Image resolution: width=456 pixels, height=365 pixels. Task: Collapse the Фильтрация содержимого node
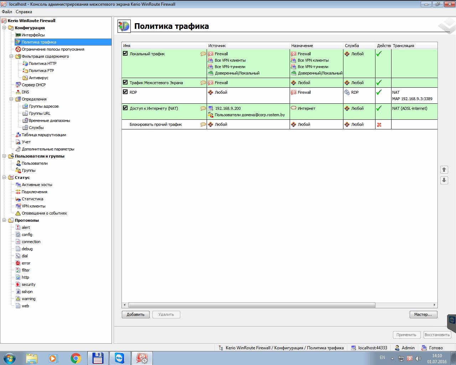pyautogui.click(x=11, y=56)
